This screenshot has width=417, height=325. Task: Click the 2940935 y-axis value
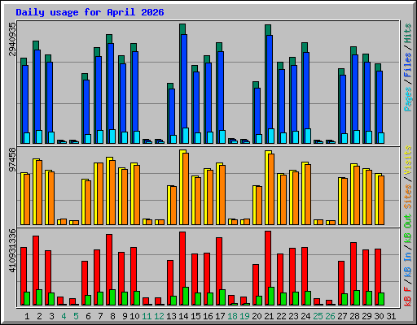12,39
